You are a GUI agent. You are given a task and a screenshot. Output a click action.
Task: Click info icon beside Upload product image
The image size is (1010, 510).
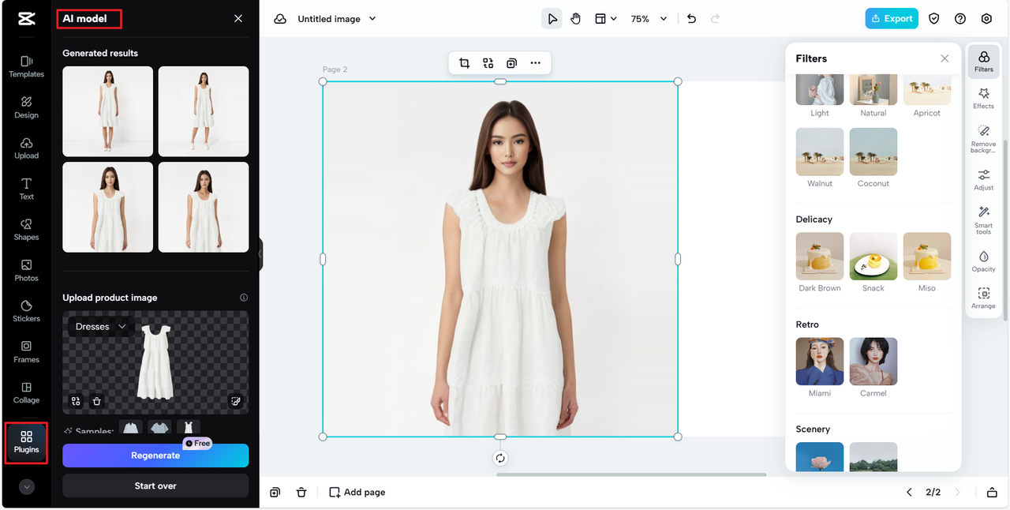point(244,298)
